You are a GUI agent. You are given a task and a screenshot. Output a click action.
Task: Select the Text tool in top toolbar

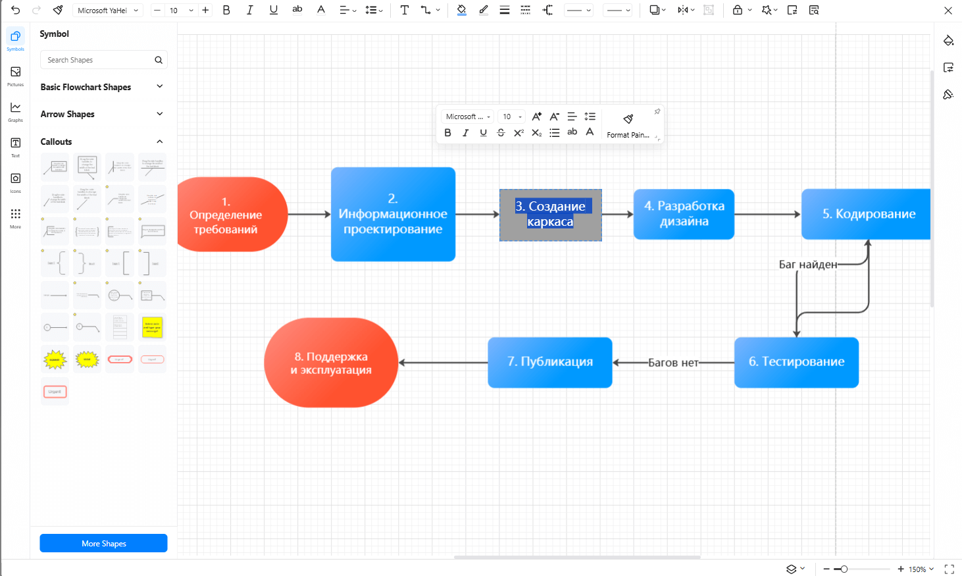click(404, 10)
